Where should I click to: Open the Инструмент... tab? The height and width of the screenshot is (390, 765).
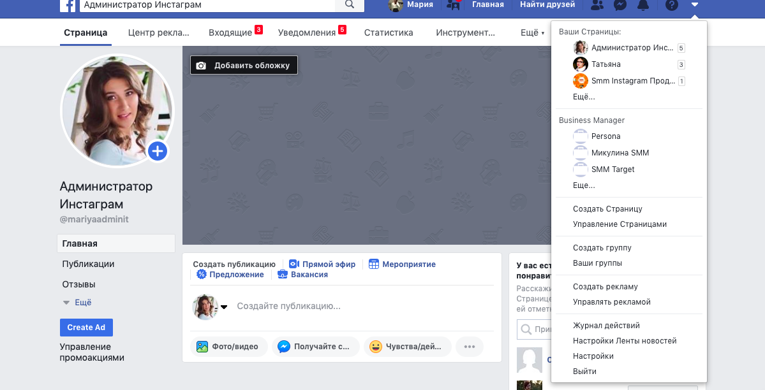465,32
